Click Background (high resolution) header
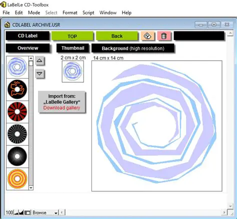 click(x=133, y=48)
